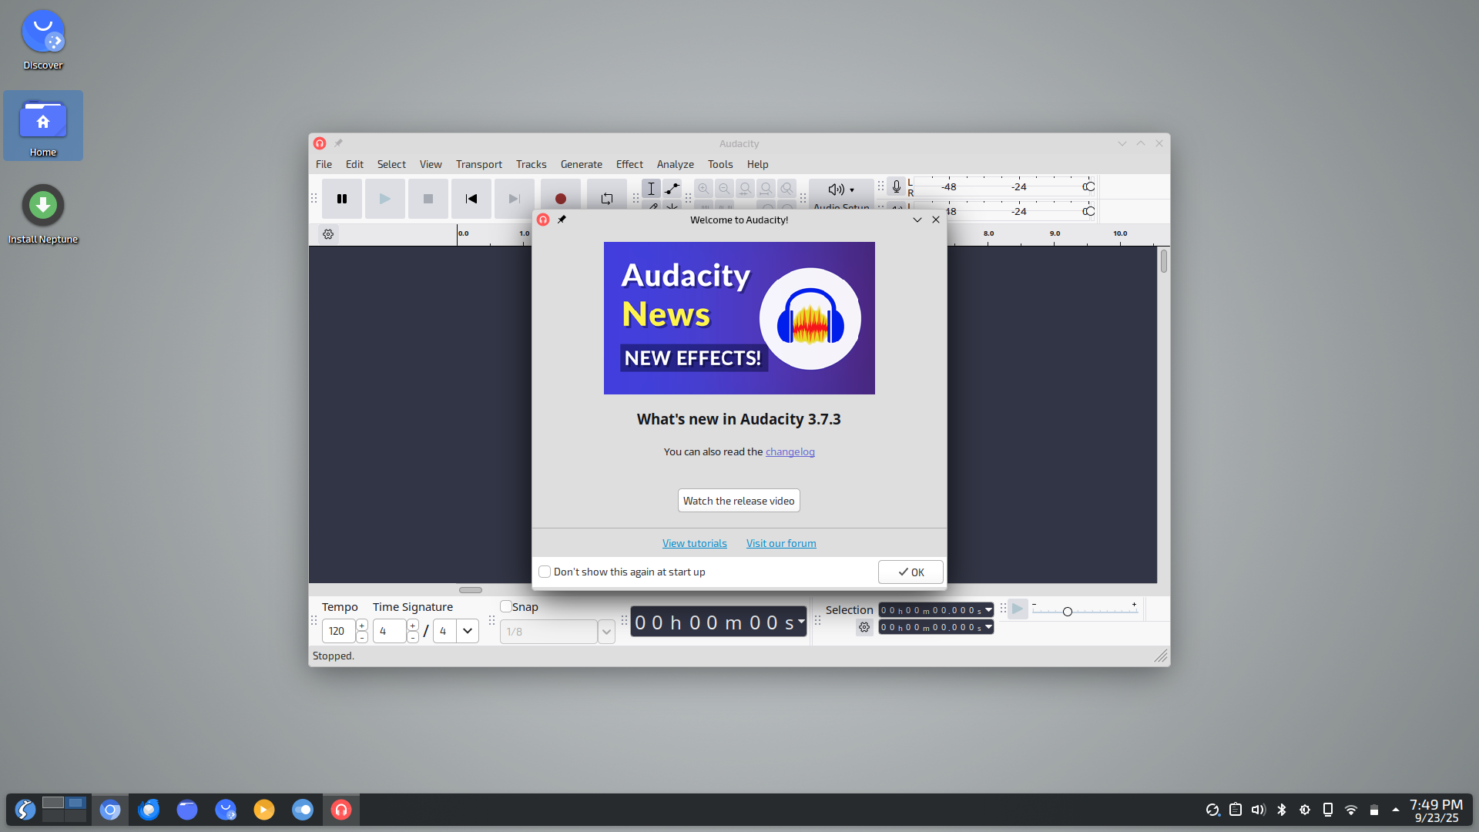Click the record meter microphone icon
Viewport: 1479px width, 832px height.
(896, 186)
